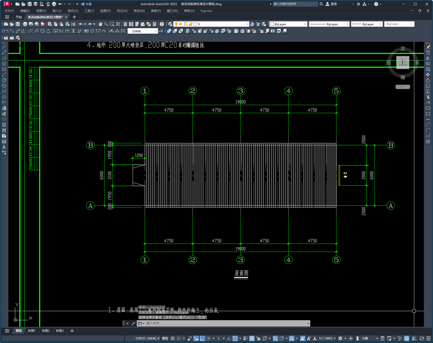Click the 屋面图 drawing title text
Image resolution: width=433 pixels, height=343 pixels.
(241, 273)
